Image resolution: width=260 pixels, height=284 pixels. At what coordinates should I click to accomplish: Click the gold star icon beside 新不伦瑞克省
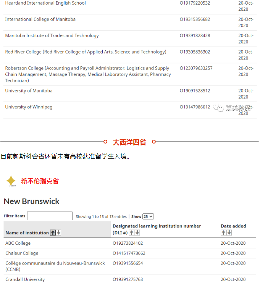tap(11, 181)
